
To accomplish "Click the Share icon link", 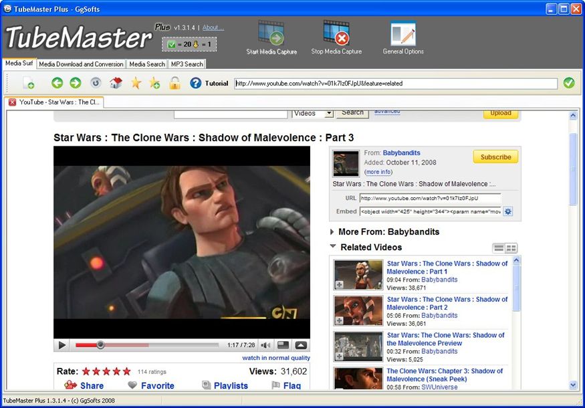I will point(84,386).
